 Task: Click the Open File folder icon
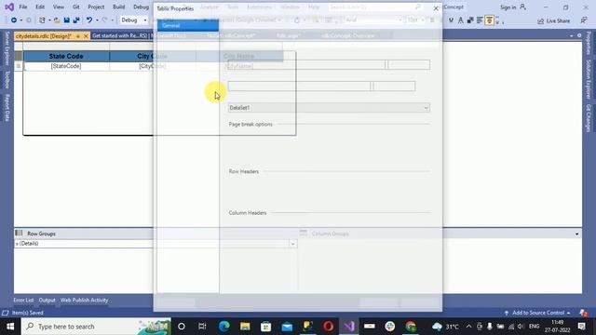[x=57, y=20]
